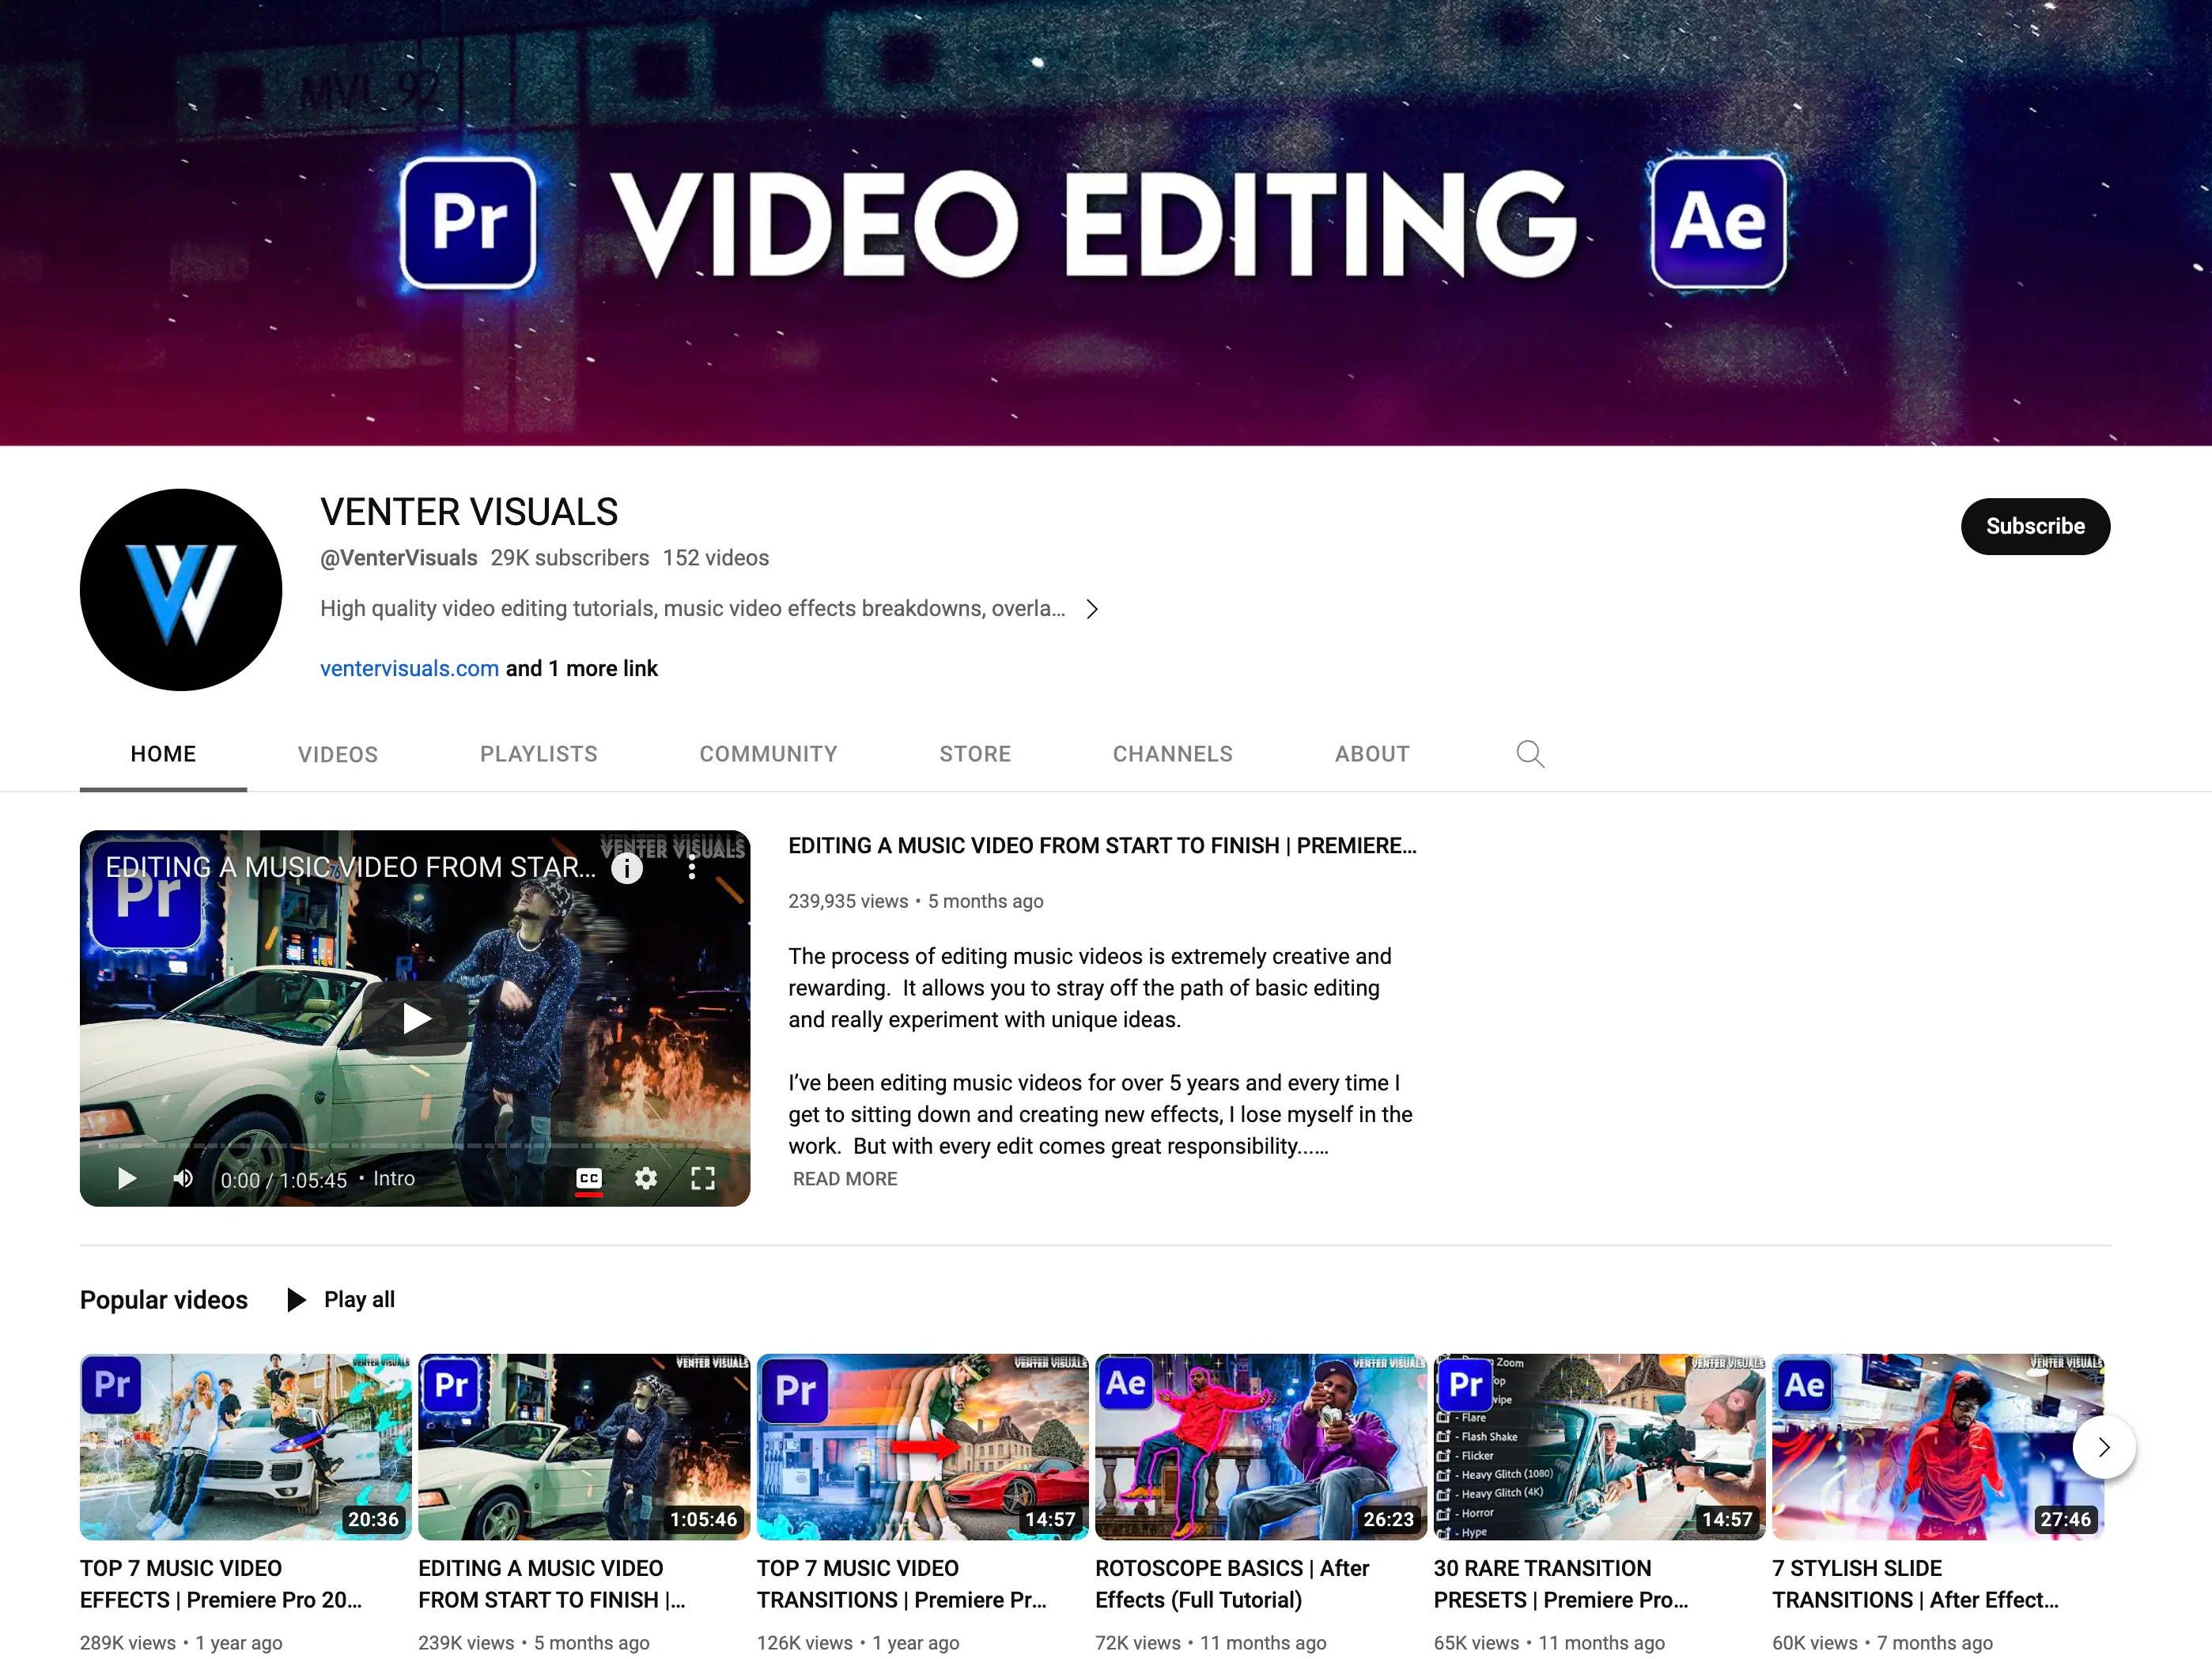Click the Play all triangle icon

tap(296, 1300)
